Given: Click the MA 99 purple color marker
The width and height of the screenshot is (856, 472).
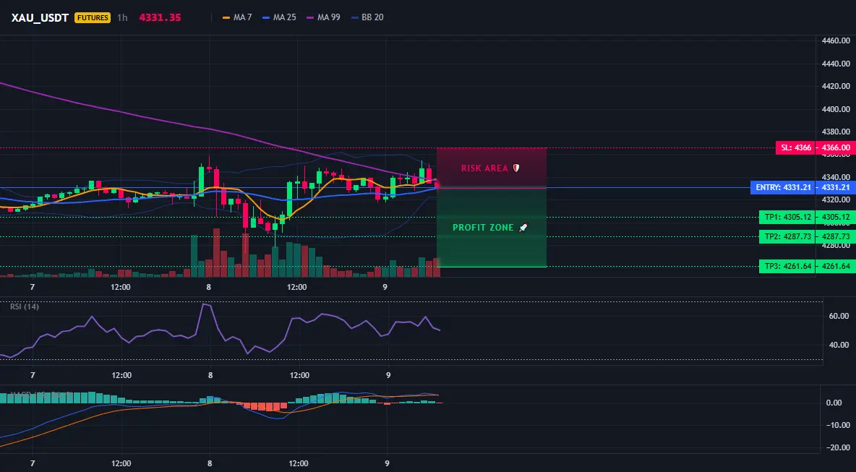Looking at the screenshot, I should pos(310,17).
